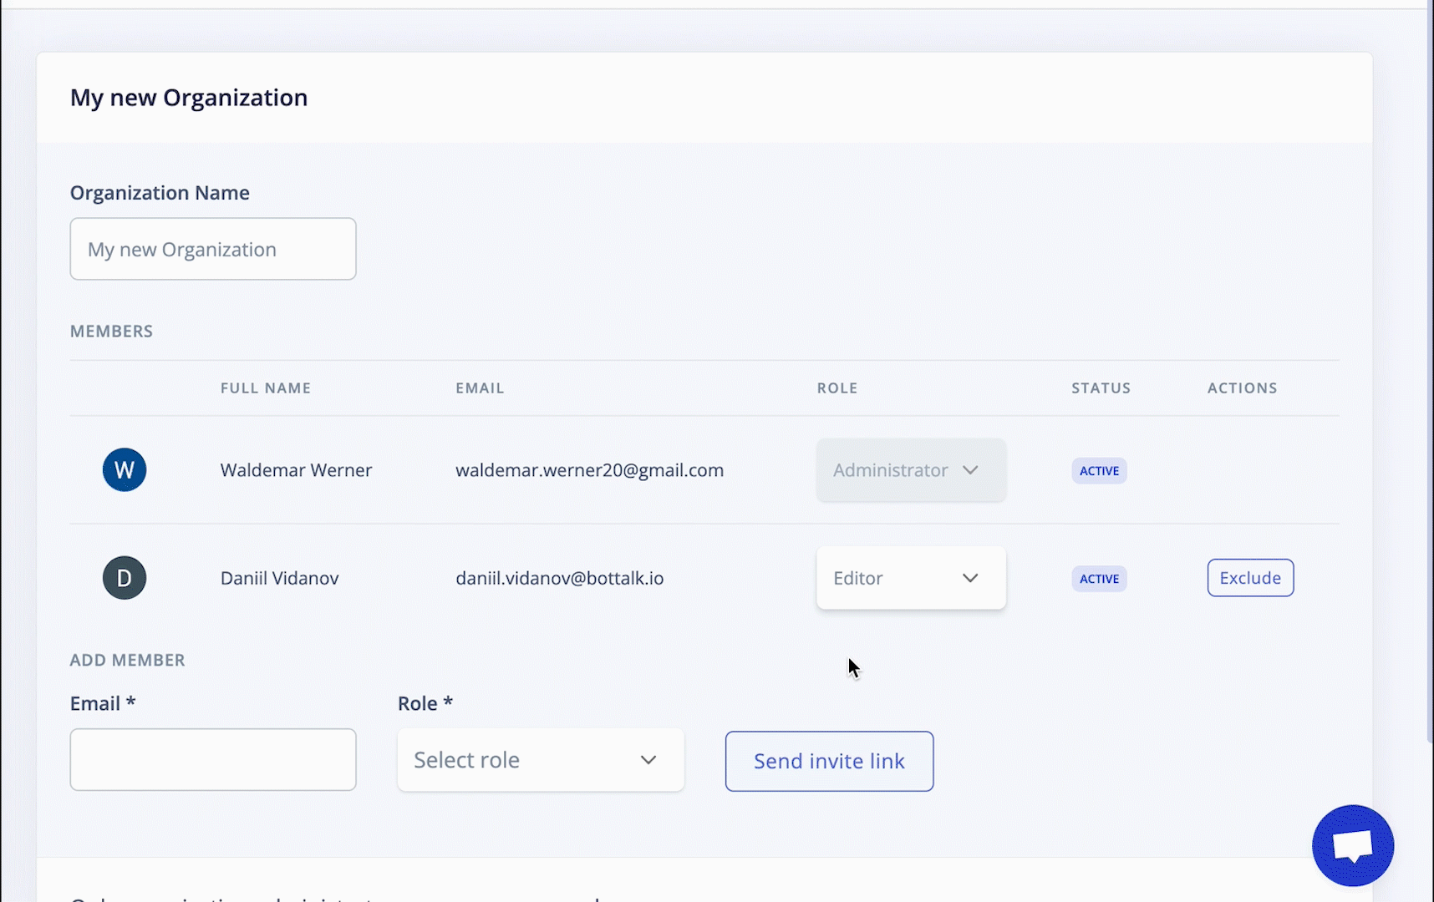The height and width of the screenshot is (902, 1434).
Task: Click the Active status badge for Waldemar Werner
Action: click(1099, 471)
